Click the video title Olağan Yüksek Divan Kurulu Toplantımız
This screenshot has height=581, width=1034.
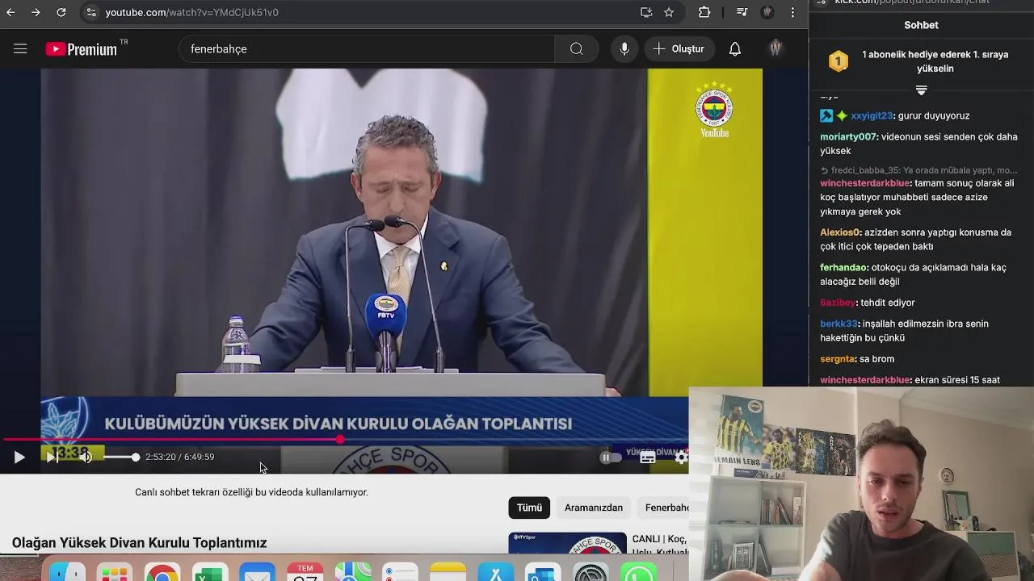tap(139, 543)
